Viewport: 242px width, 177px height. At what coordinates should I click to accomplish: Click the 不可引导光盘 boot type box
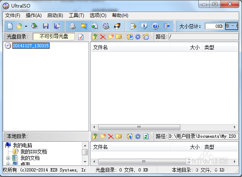tap(54, 37)
